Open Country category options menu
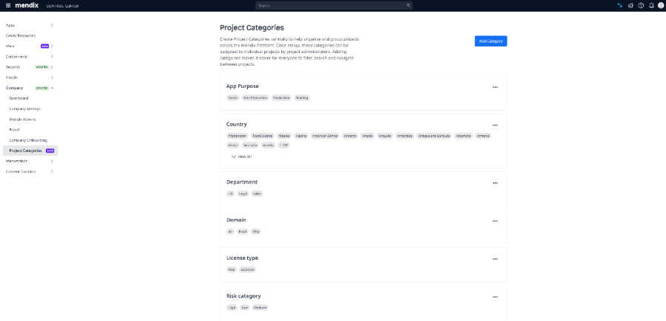The image size is (666, 321). (495, 125)
